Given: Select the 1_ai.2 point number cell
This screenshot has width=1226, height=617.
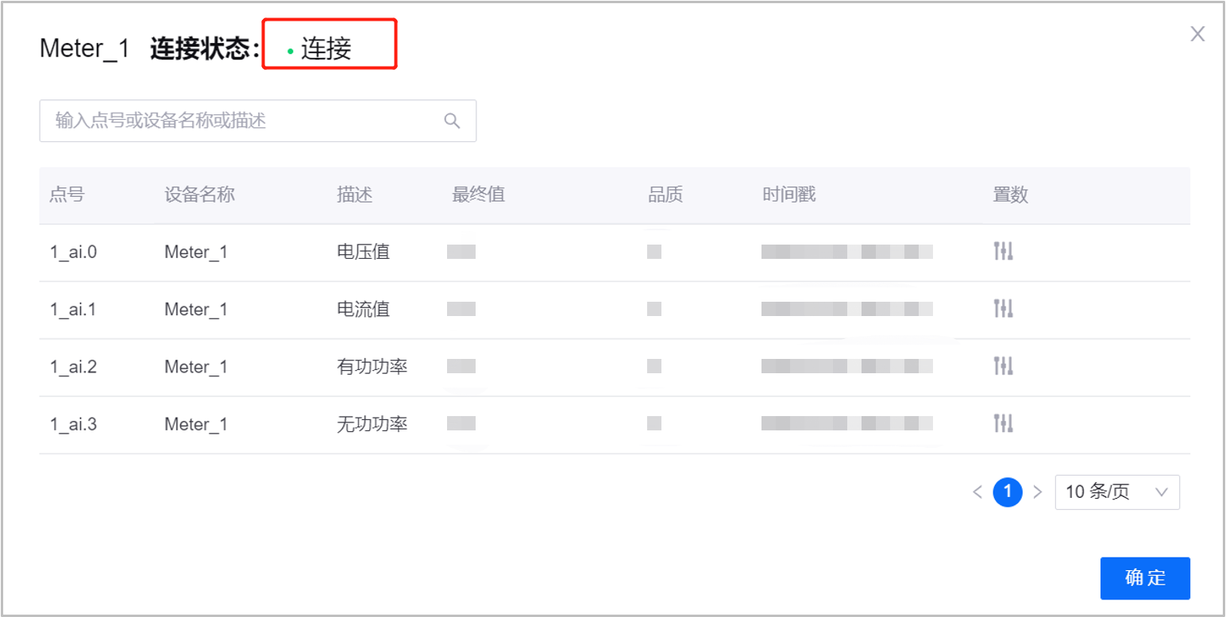Looking at the screenshot, I should (73, 367).
